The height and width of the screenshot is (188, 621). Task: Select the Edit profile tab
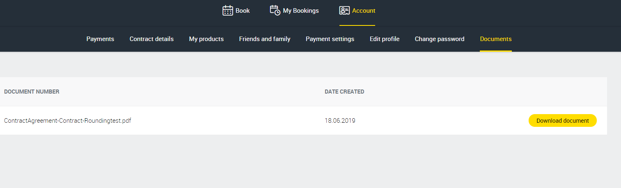(x=384, y=39)
